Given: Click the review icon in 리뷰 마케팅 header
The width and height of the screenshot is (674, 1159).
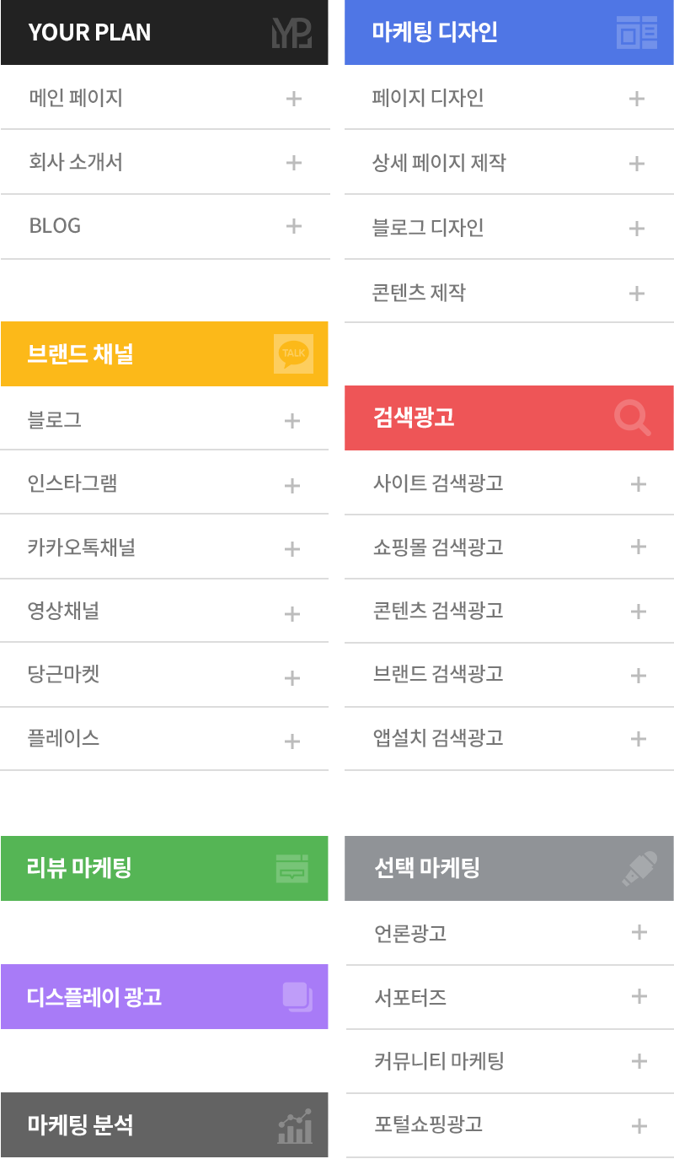Looking at the screenshot, I should click(x=292, y=868).
